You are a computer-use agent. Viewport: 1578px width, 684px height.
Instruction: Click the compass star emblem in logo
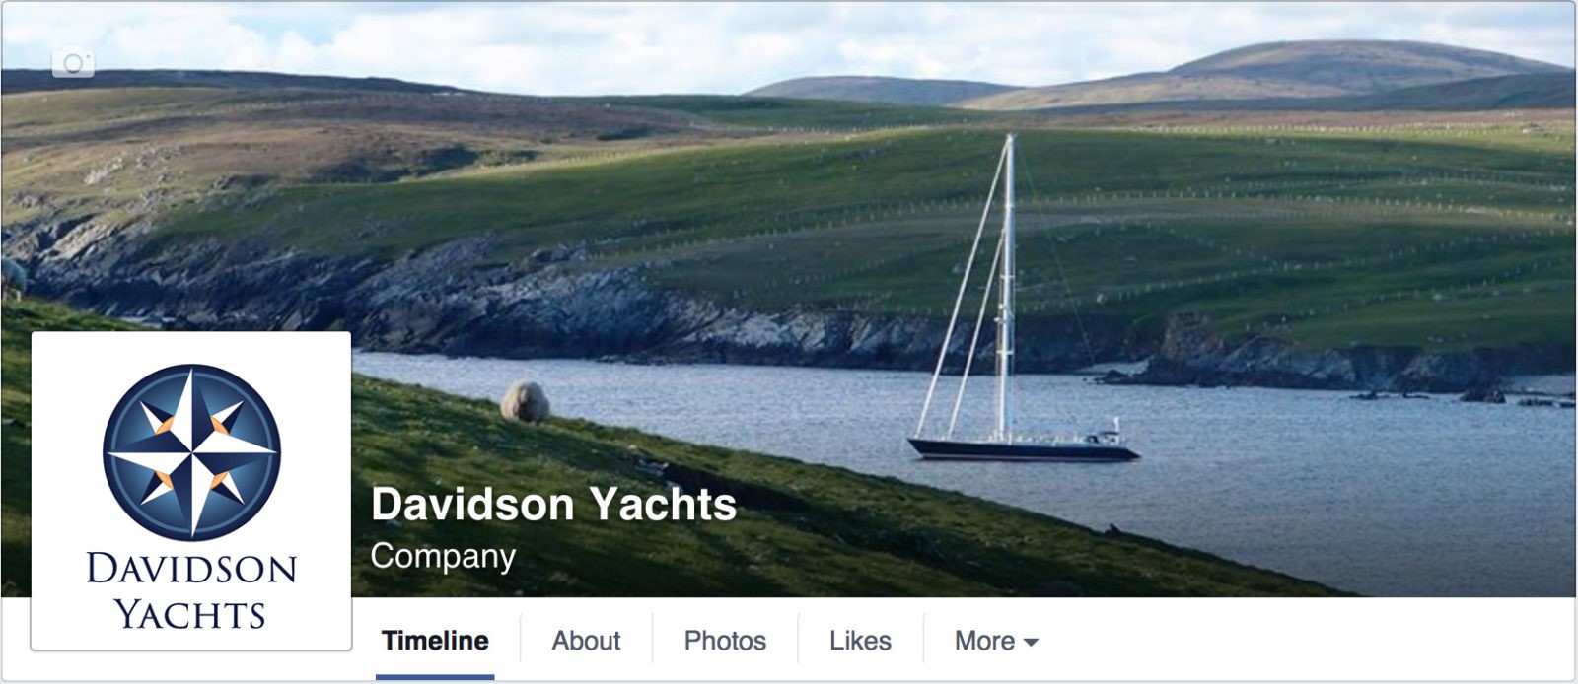point(192,452)
